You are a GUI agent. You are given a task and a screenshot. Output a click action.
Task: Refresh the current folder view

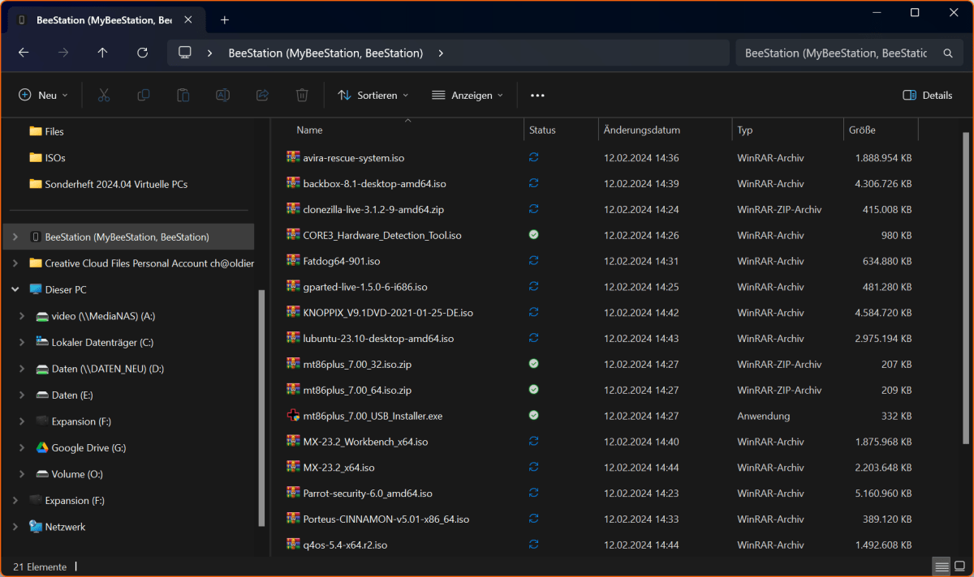(142, 53)
